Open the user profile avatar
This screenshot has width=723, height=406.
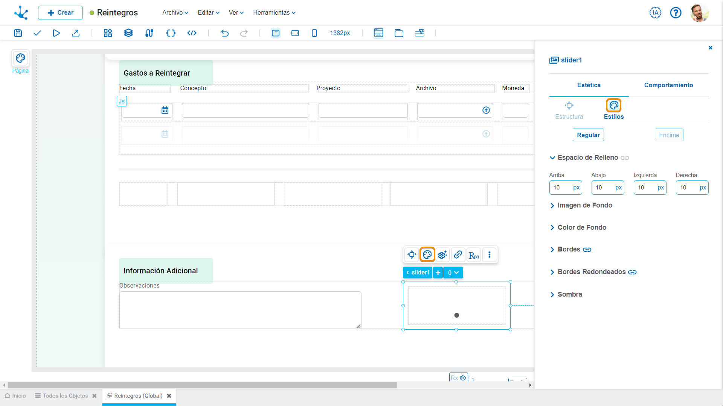(700, 13)
